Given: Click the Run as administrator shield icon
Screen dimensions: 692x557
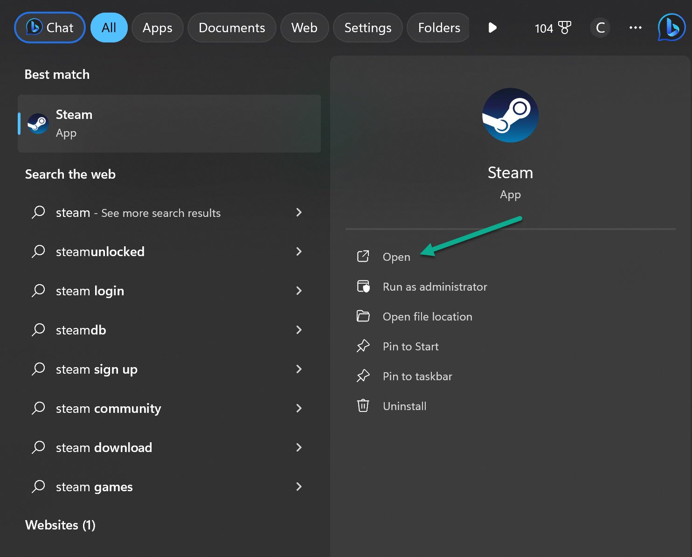Looking at the screenshot, I should (x=363, y=286).
